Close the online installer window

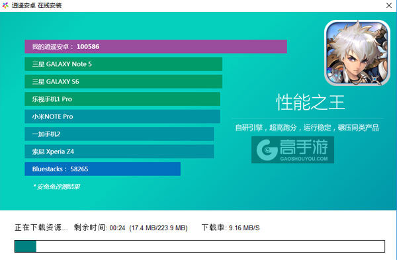coord(389,5)
